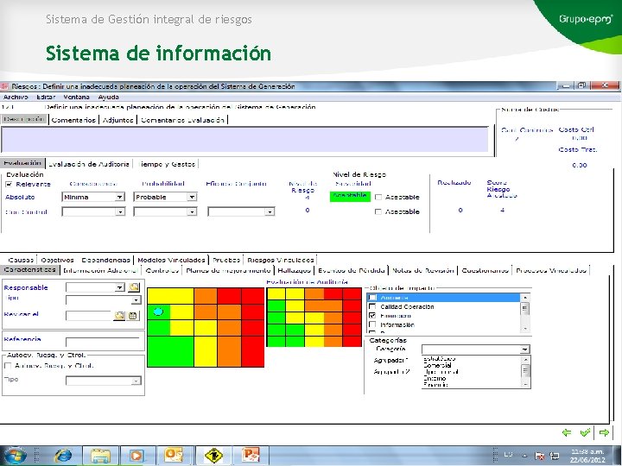Open the Archivo menu
622x466 pixels.
tap(16, 97)
